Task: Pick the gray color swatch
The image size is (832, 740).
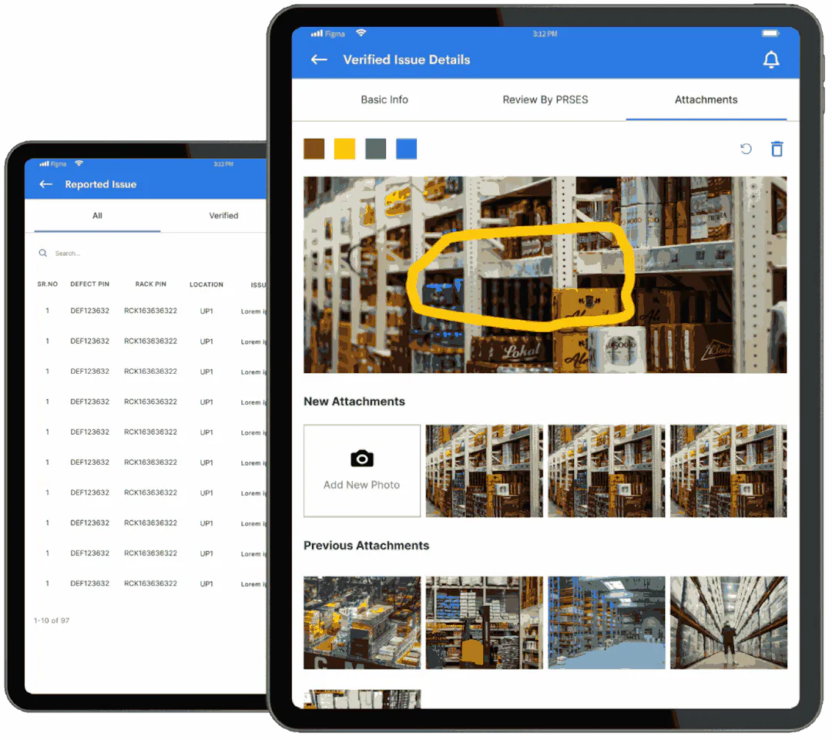Action: (375, 149)
